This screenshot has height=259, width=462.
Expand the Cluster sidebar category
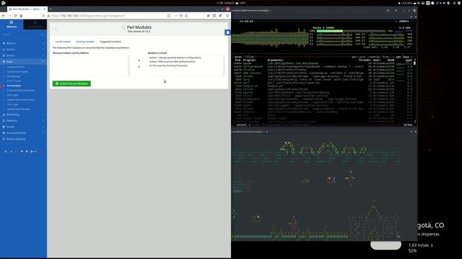pos(23,127)
